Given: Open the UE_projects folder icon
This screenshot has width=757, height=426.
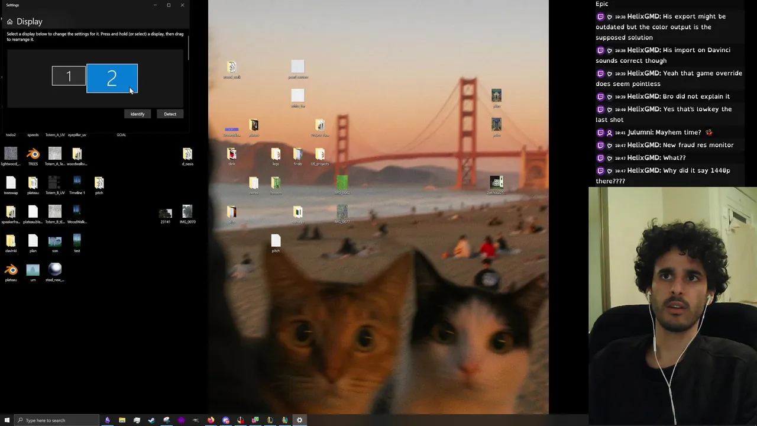Looking at the screenshot, I should pyautogui.click(x=320, y=154).
